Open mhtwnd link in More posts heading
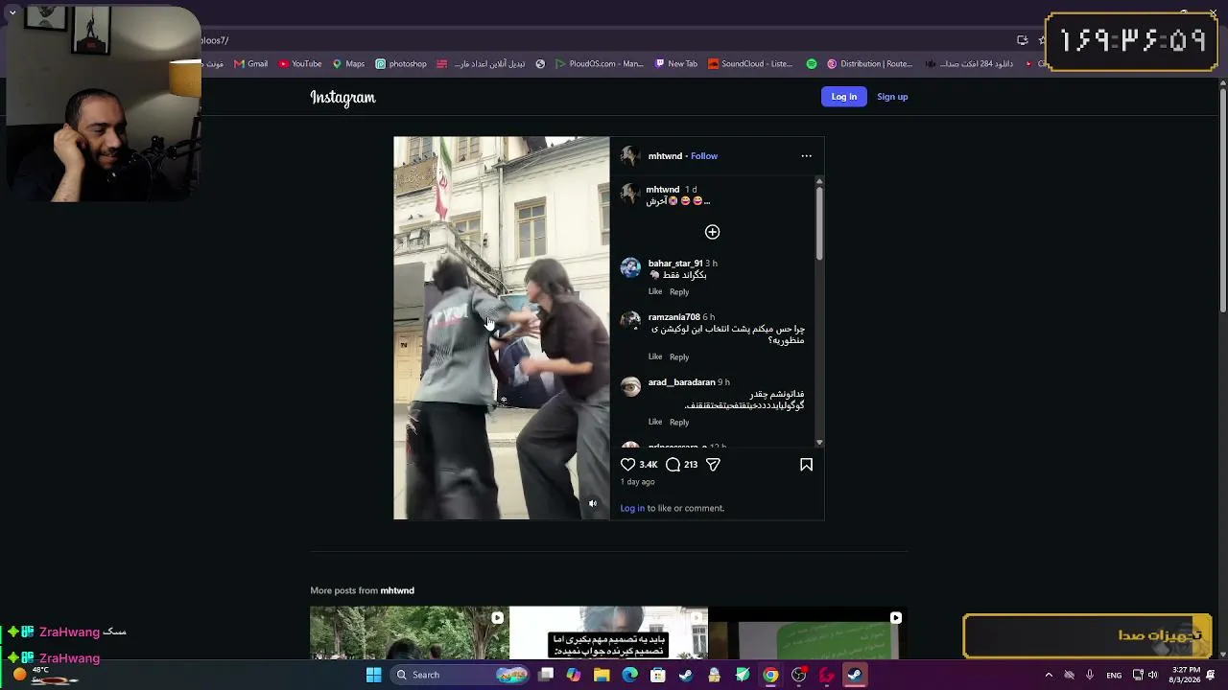The image size is (1228, 690). pyautogui.click(x=397, y=590)
